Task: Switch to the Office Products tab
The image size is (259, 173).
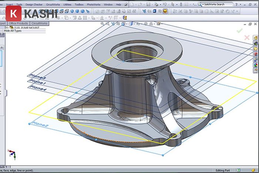Action: tap(18, 23)
